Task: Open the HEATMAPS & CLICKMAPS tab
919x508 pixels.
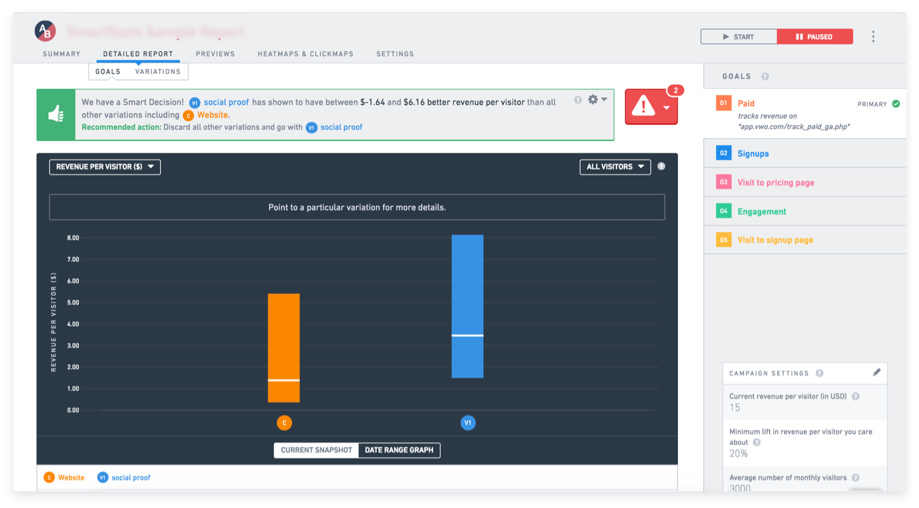Action: 305,54
